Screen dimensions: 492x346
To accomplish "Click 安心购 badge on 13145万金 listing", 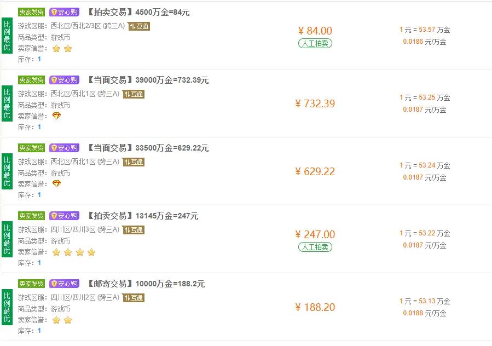I will [x=65, y=216].
